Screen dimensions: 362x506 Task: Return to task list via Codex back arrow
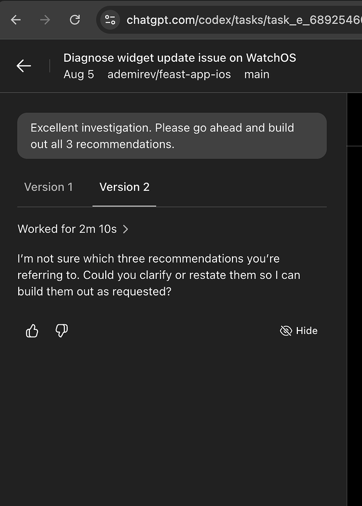23,66
